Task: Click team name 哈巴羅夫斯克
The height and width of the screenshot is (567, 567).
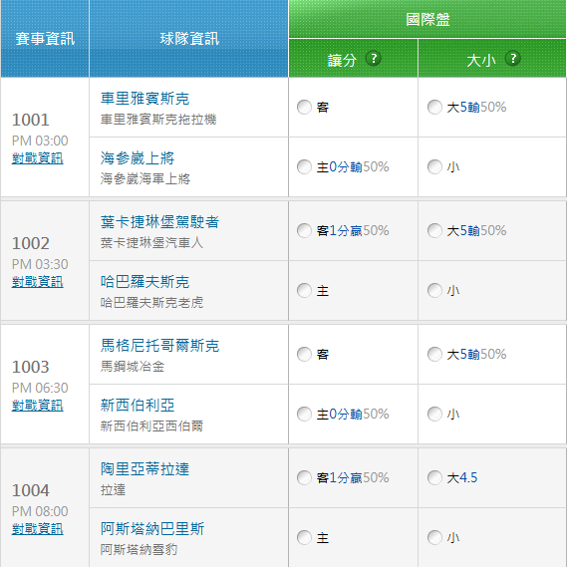Action: pos(145,282)
